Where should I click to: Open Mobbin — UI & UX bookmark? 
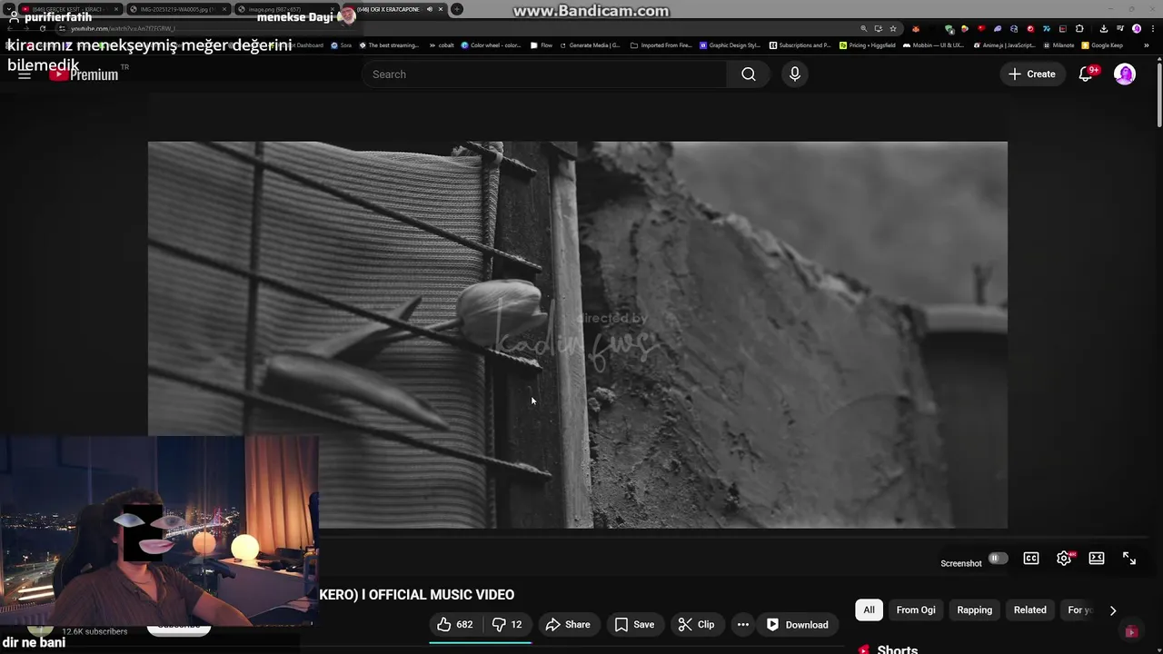click(x=933, y=45)
